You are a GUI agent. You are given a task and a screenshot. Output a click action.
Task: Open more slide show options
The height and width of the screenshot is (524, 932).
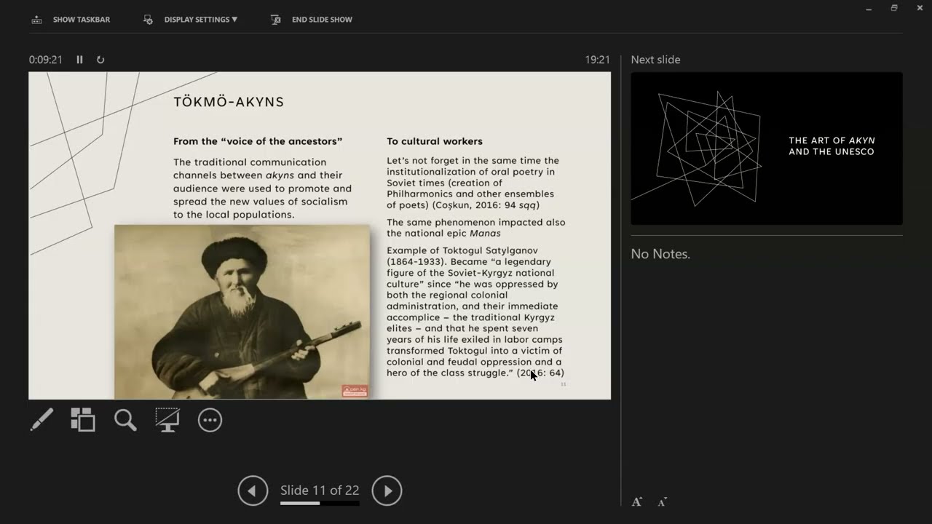[210, 420]
